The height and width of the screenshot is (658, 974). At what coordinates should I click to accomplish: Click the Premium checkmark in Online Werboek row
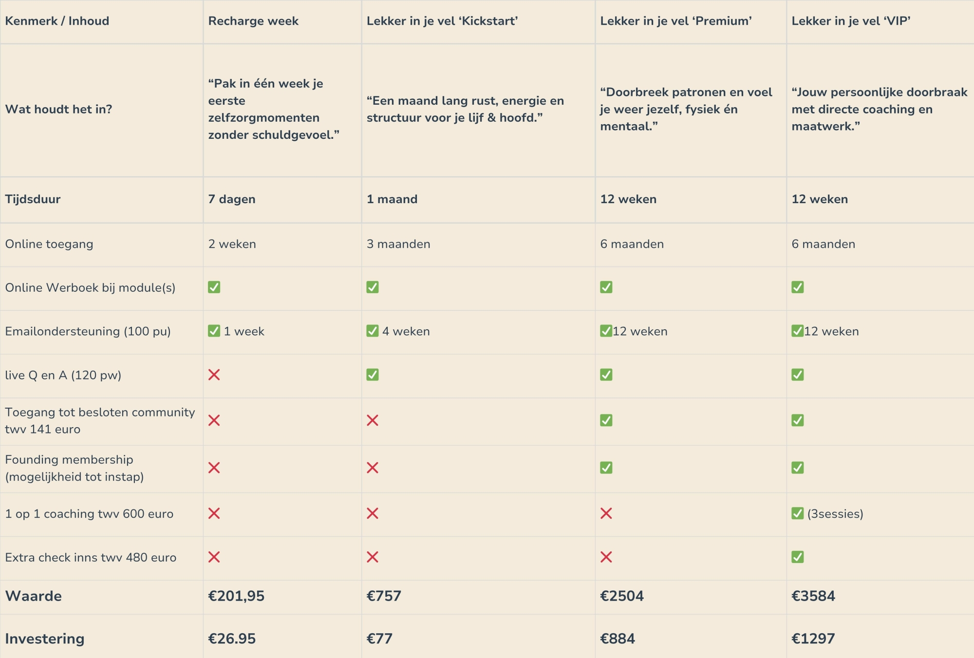(x=606, y=287)
